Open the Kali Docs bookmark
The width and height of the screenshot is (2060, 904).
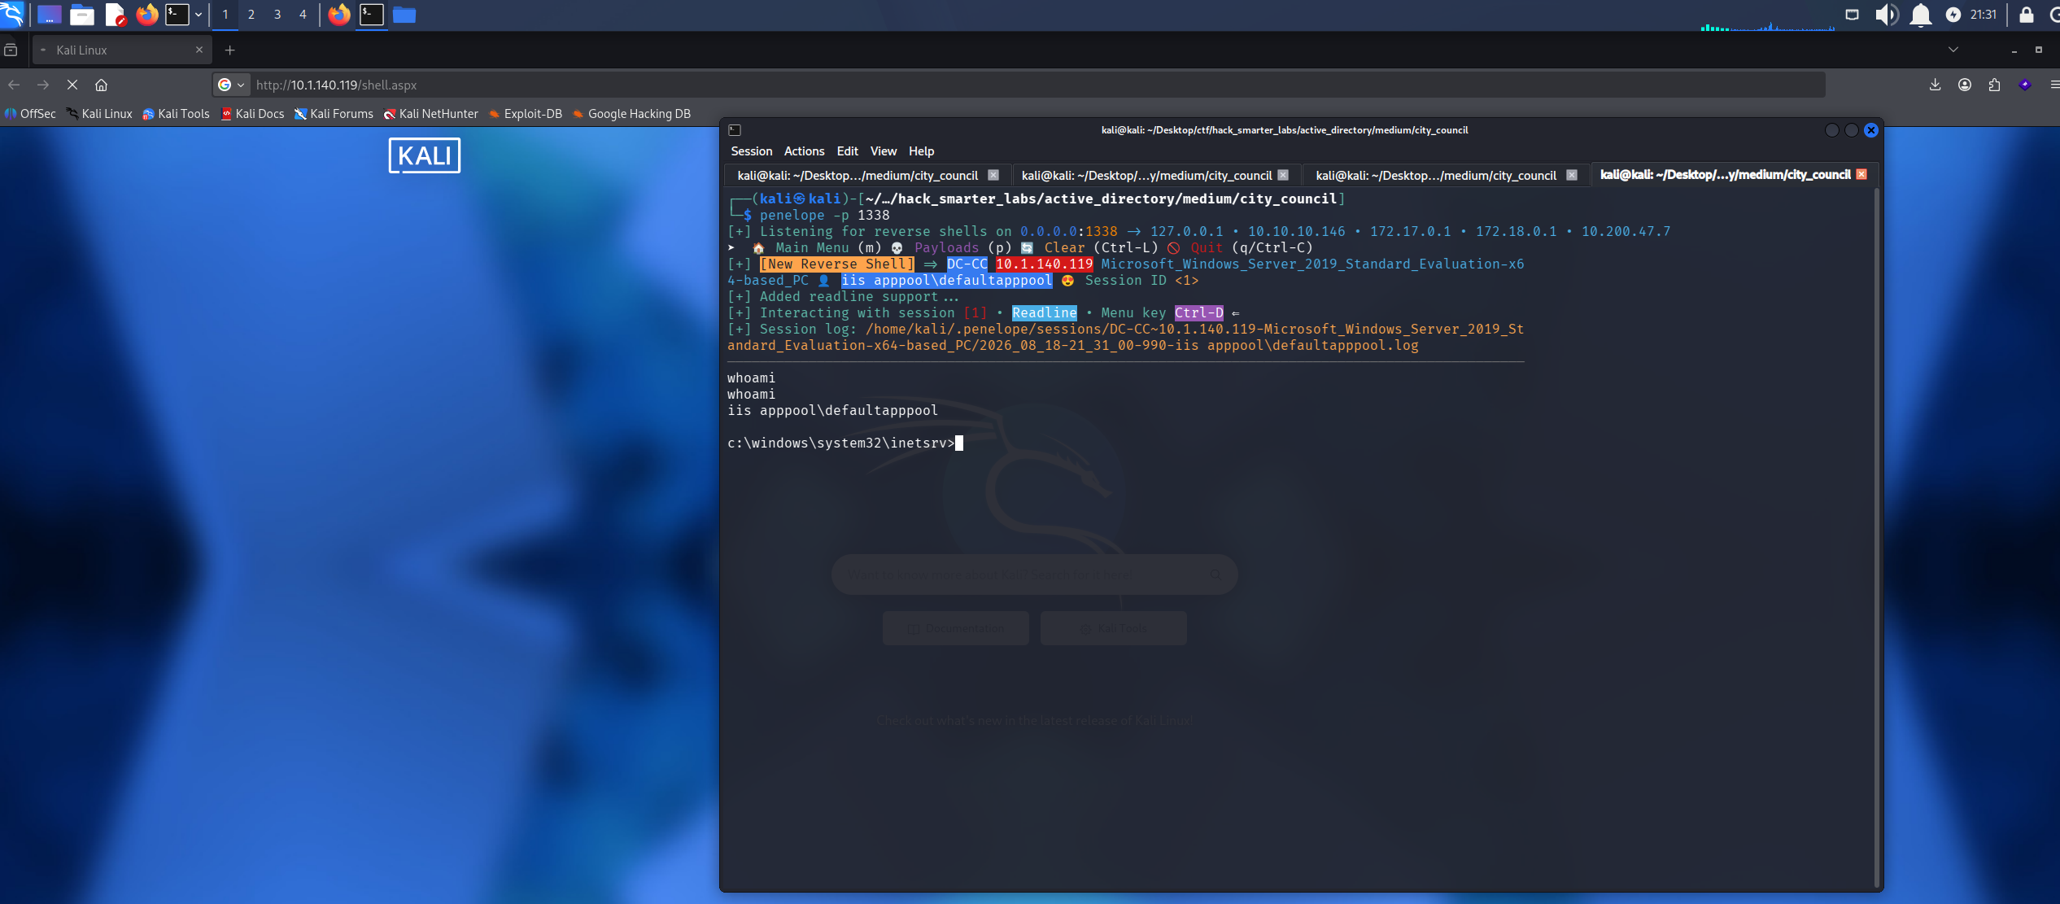[x=252, y=114]
